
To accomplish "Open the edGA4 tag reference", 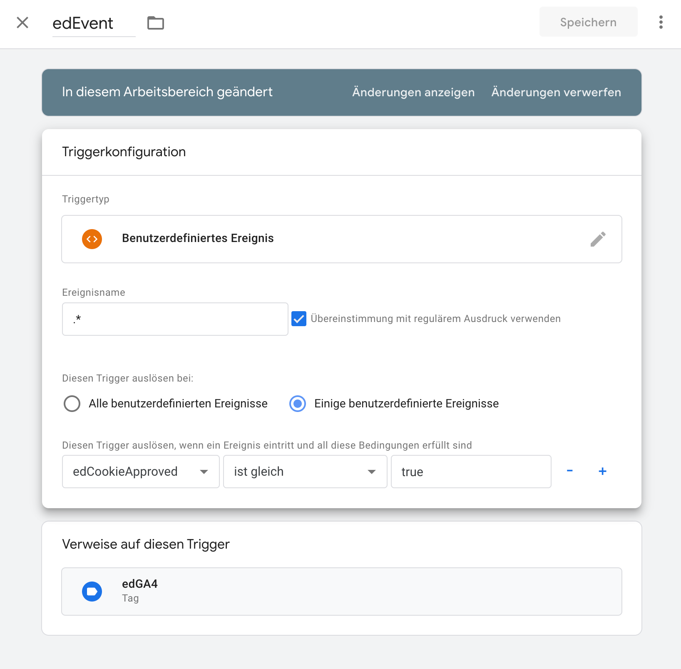I will pos(341,592).
